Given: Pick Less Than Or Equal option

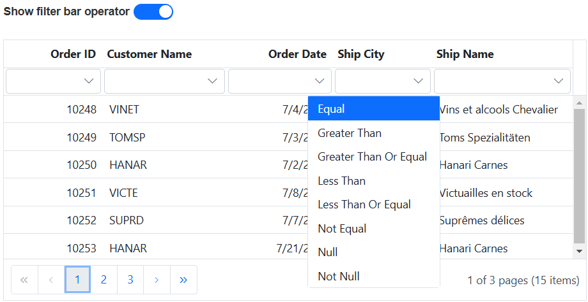Looking at the screenshot, I should 364,205.
